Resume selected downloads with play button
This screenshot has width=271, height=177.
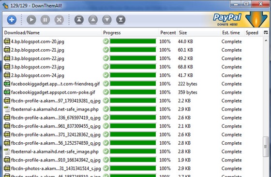(31, 20)
